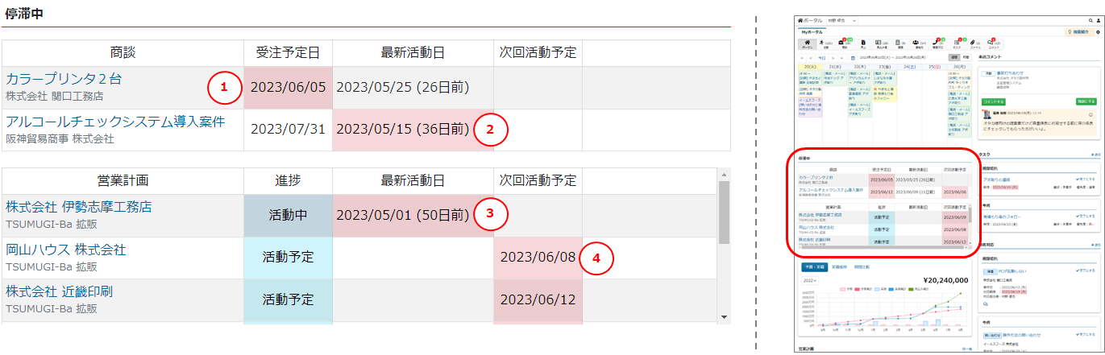Click the settings gear icon beside 機能紹介
This screenshot has height=355, width=1105.
[1098, 32]
